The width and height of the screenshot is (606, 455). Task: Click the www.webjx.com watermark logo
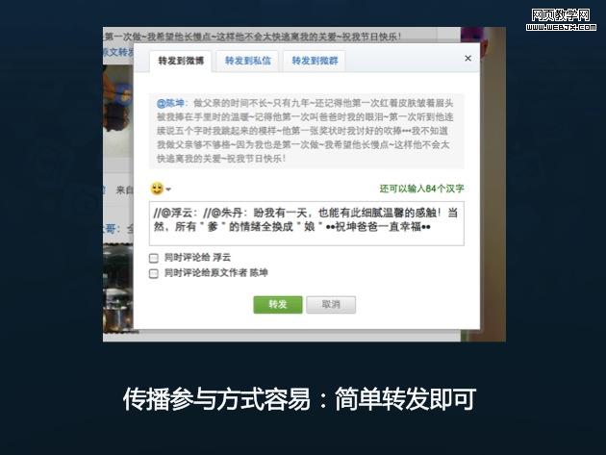tap(561, 19)
